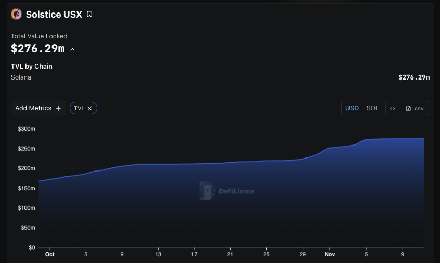Select the $276.29m total value figure
Viewport: 440px width, 263px height.
pyautogui.click(x=38, y=49)
